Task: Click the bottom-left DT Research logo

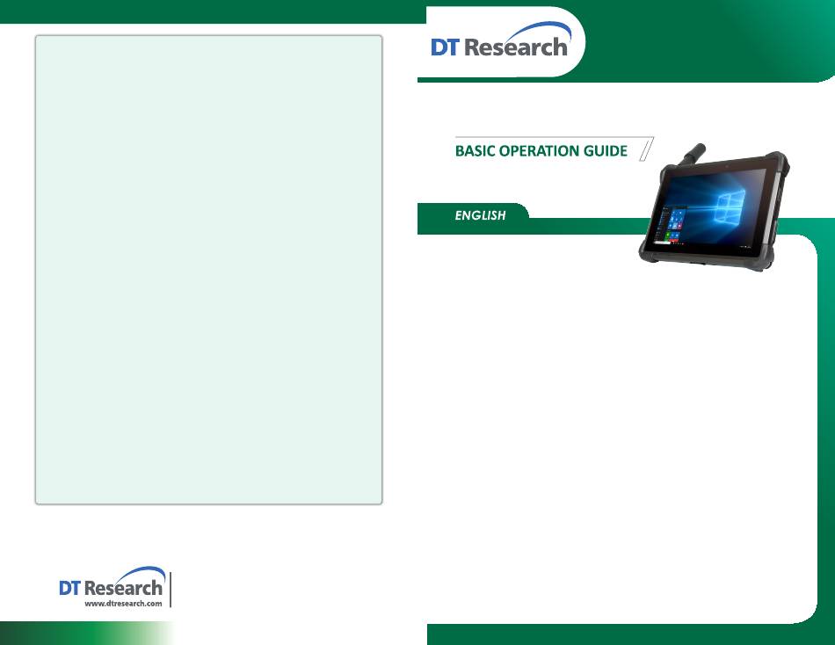Action: (x=112, y=582)
